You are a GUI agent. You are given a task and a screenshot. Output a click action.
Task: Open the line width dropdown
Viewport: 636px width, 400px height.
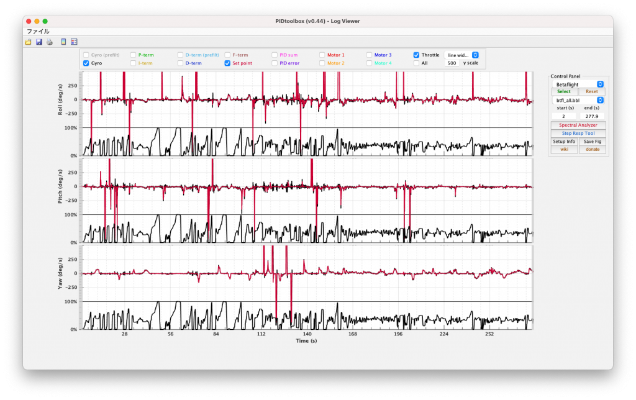point(463,55)
